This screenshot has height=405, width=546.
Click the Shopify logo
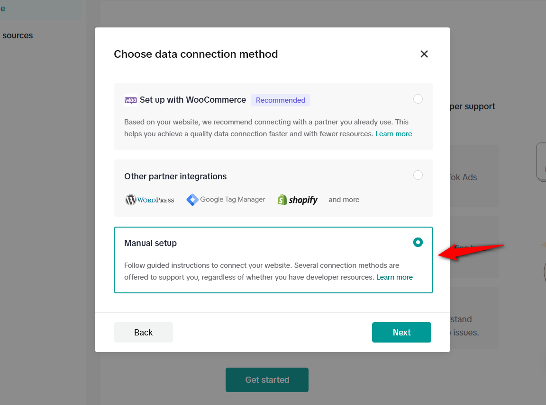[297, 200]
